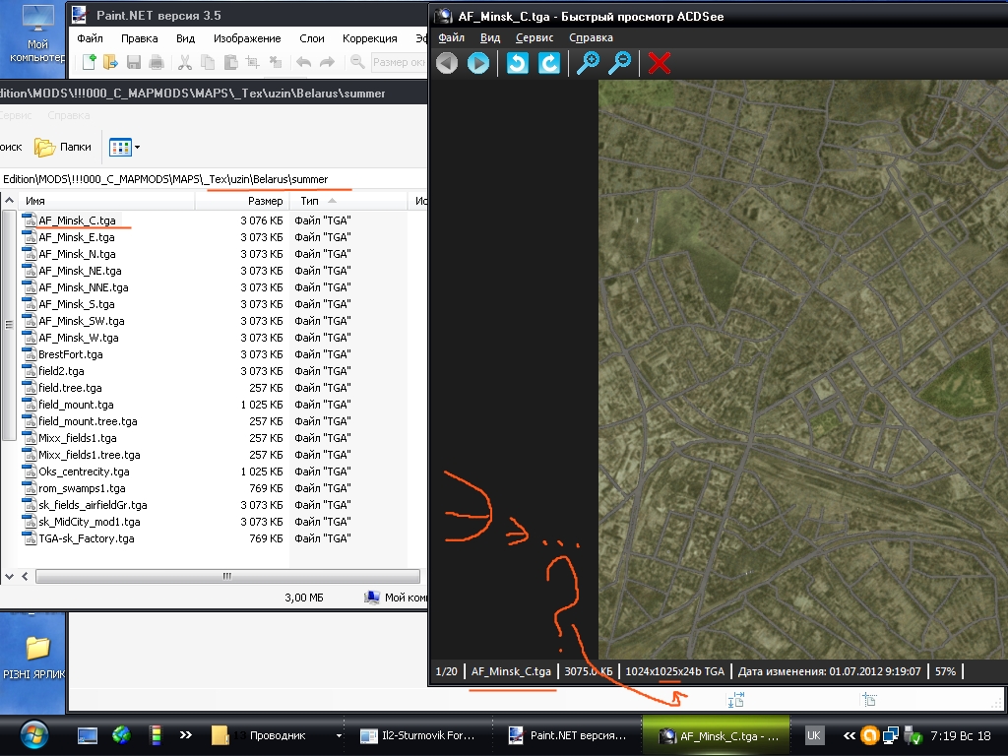Rotate image counterclockwise in ACDSee
The width and height of the screenshot is (1008, 756).
tap(518, 64)
